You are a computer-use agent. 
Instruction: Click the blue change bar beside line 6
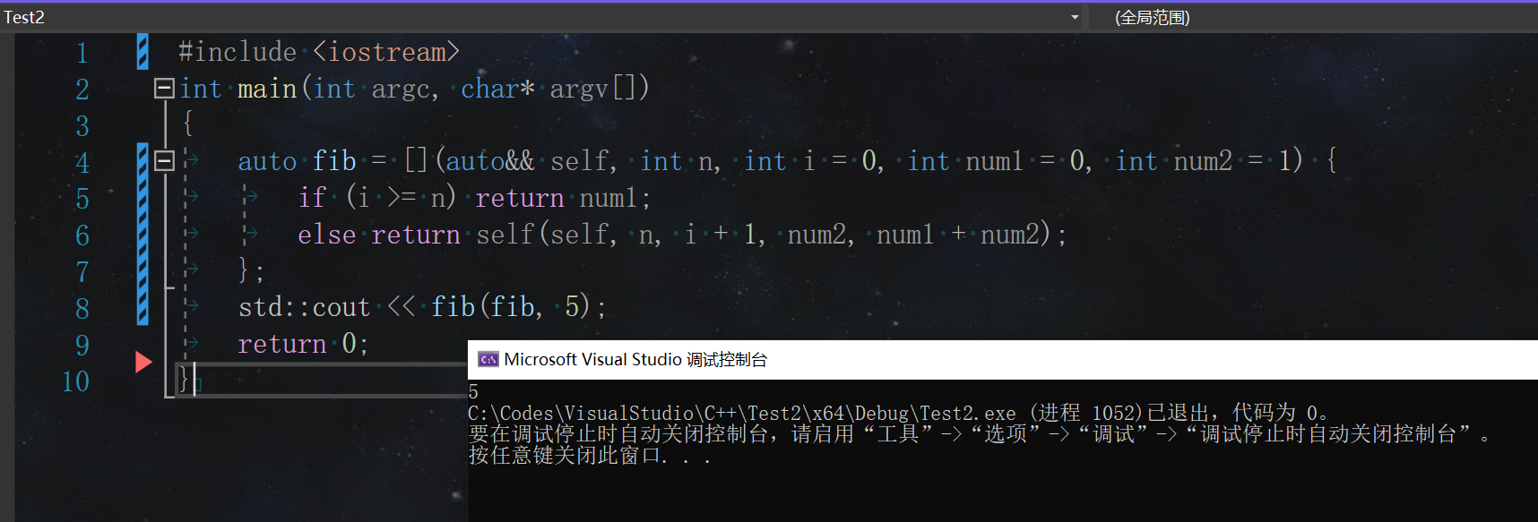click(143, 235)
